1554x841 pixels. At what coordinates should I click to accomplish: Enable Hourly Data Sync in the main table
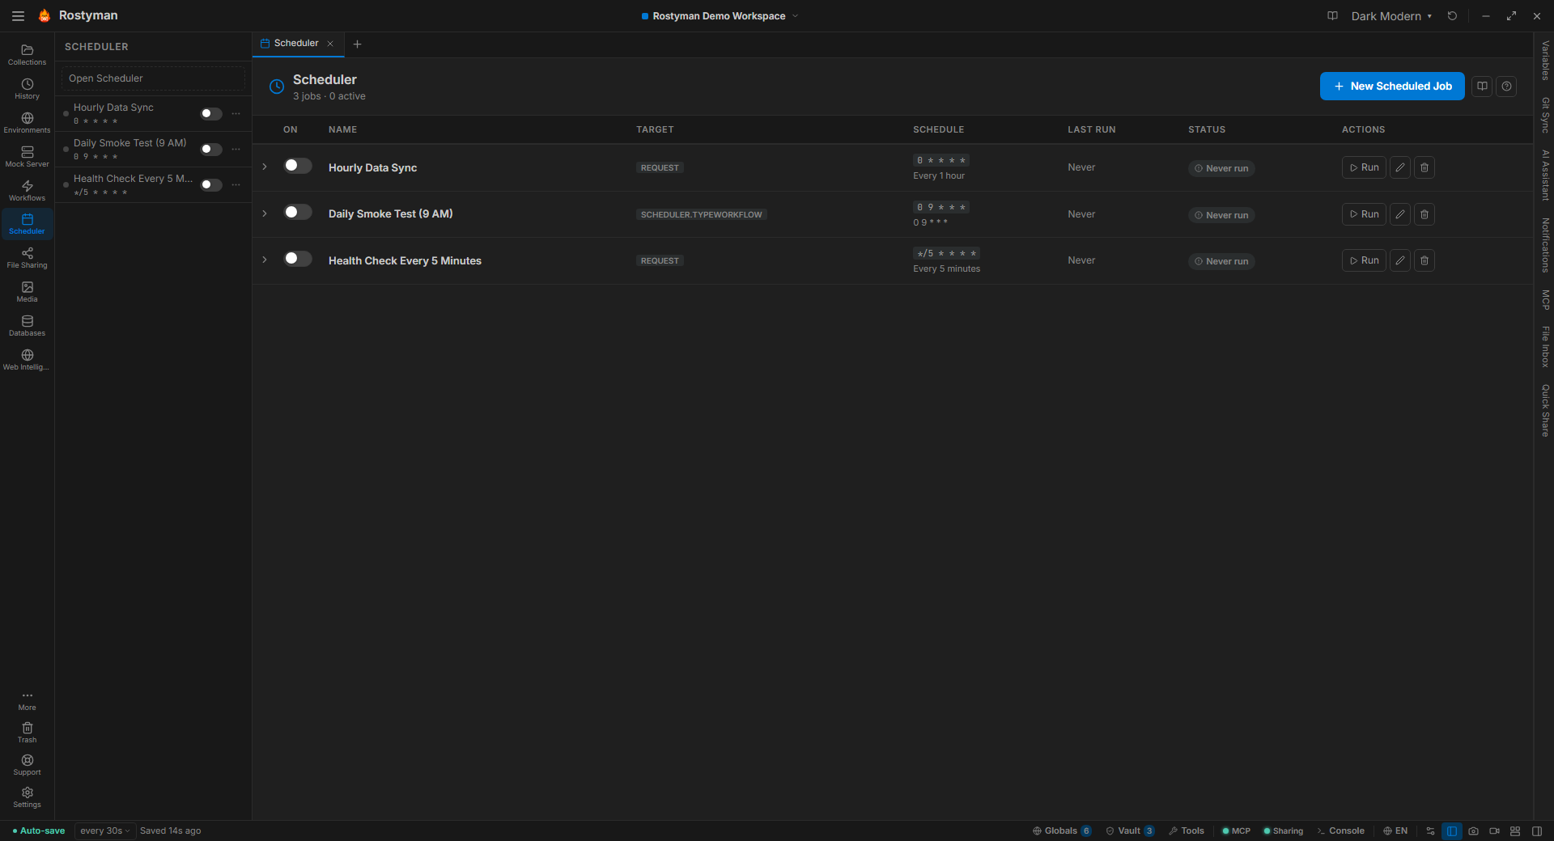298,166
